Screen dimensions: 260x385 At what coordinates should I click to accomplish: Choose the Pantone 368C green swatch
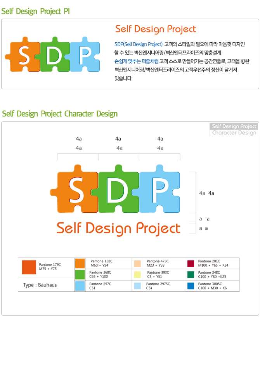pyautogui.click(x=80, y=274)
